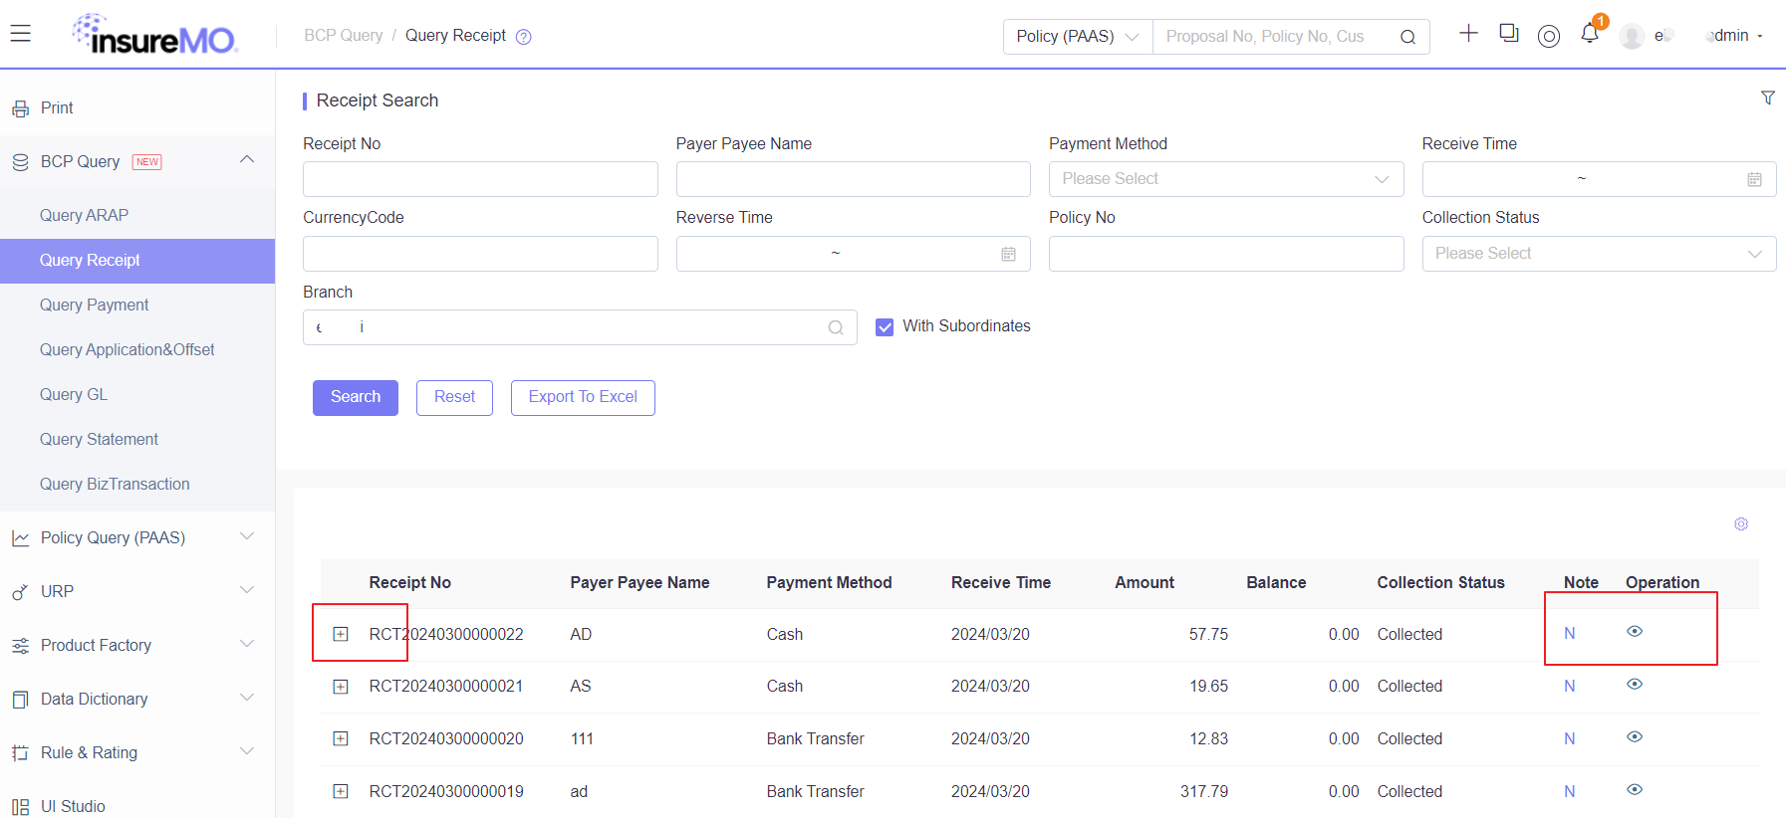This screenshot has width=1786, height=818.
Task: Click the circular target icon in header
Action: (1549, 36)
